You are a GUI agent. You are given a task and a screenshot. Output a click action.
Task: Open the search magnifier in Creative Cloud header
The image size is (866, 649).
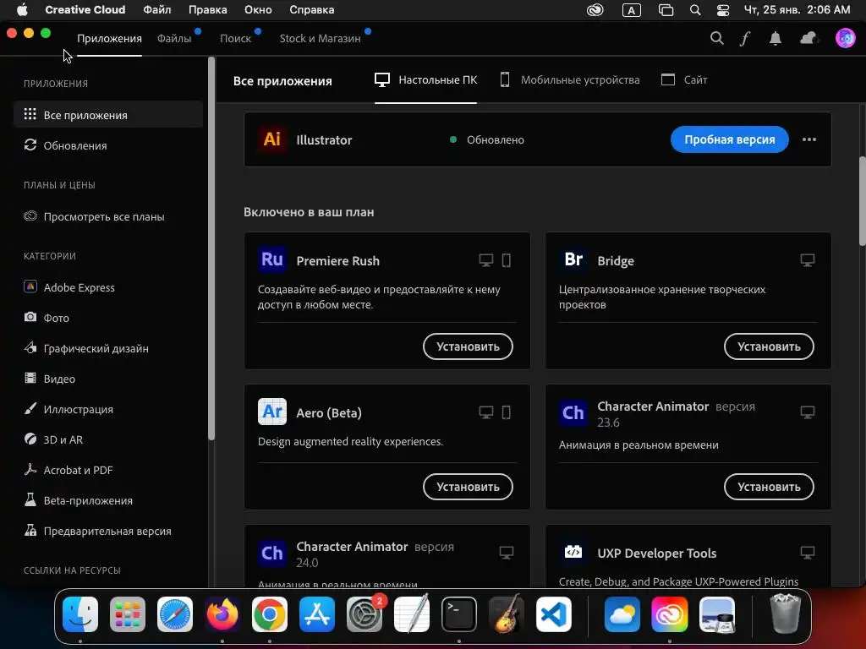pos(716,38)
